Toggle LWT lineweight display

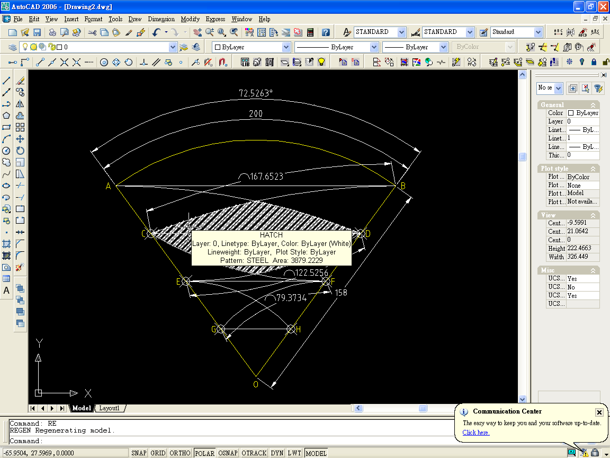(x=294, y=453)
